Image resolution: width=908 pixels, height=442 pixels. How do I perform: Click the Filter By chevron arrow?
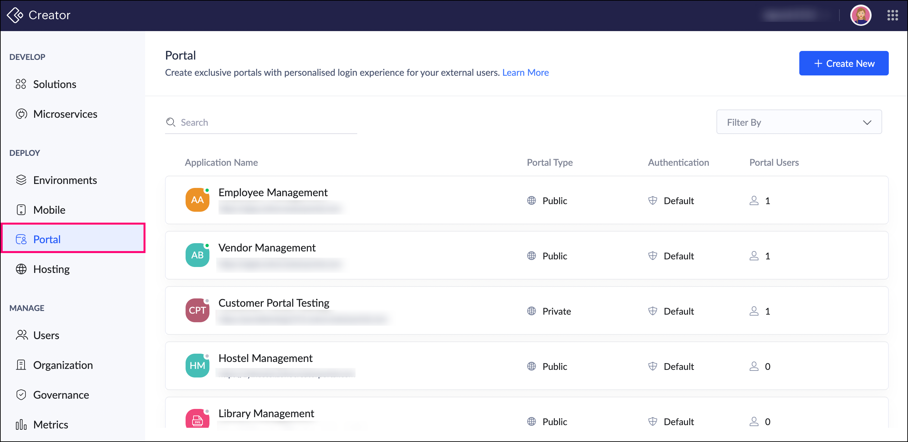[867, 122]
